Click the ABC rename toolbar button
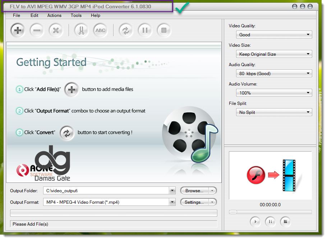 coord(100,31)
